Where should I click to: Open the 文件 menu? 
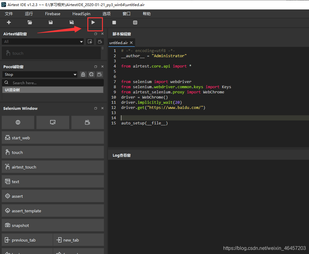click(x=9, y=14)
